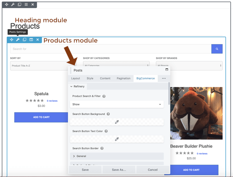Viewport: 233px width, 177px height.
Task: Open Posts Settings wrench on Products module
Action: 18,40
